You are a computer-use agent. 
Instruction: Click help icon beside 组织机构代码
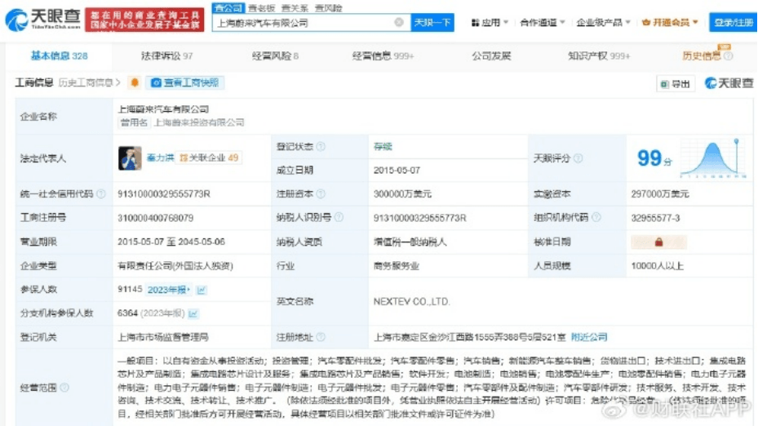pos(596,218)
